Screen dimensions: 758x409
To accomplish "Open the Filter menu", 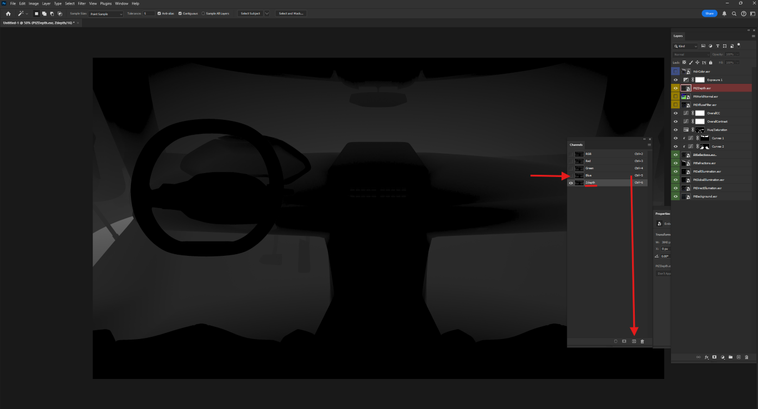I will coord(82,3).
